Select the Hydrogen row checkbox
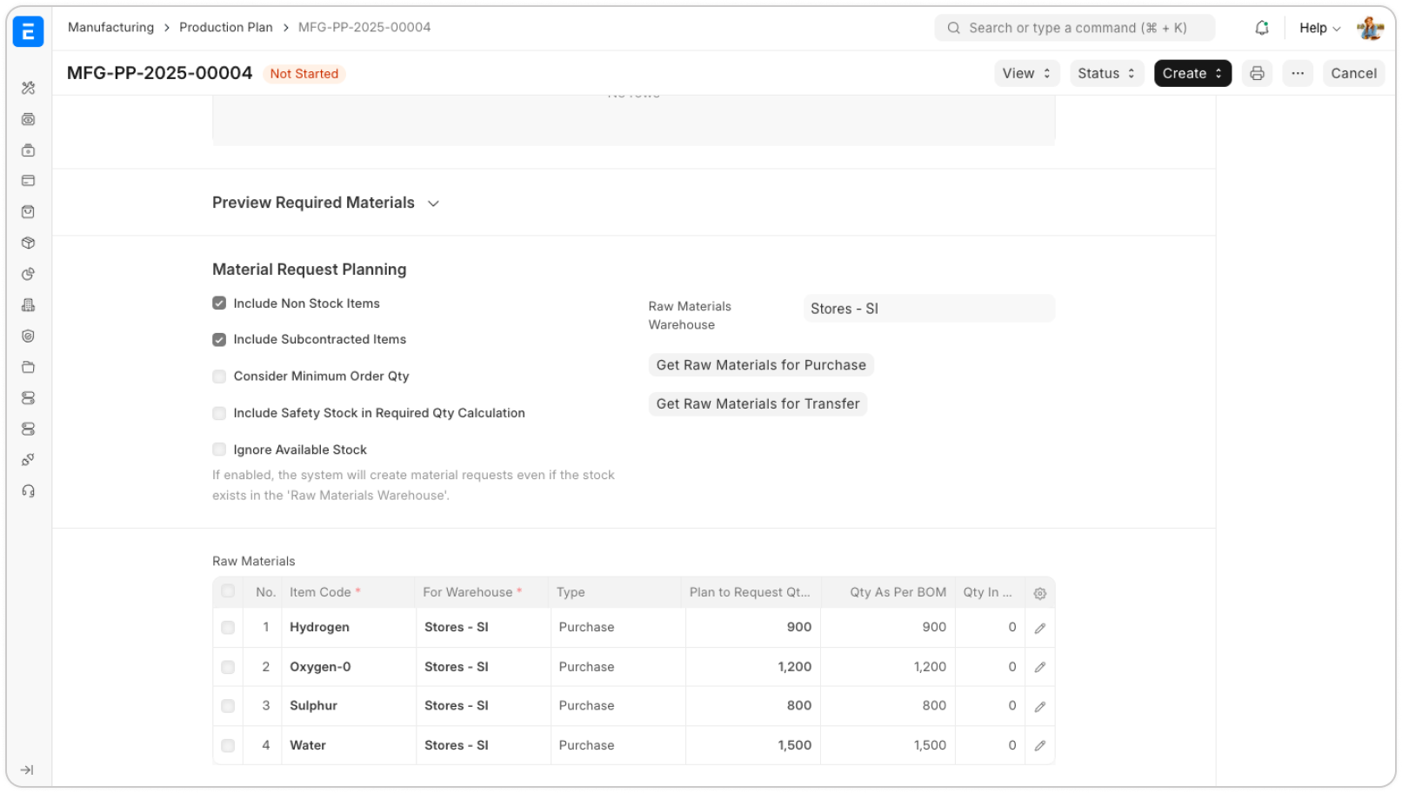The image size is (1402, 793). click(x=228, y=628)
